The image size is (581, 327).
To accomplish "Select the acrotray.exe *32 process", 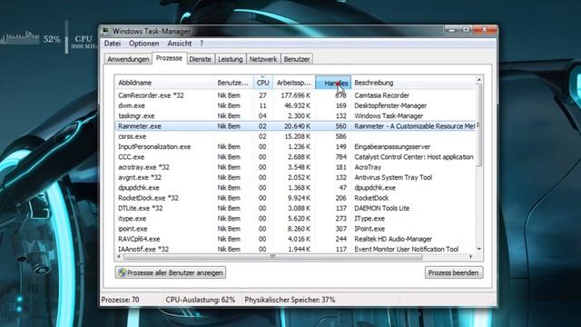I will (295, 167).
